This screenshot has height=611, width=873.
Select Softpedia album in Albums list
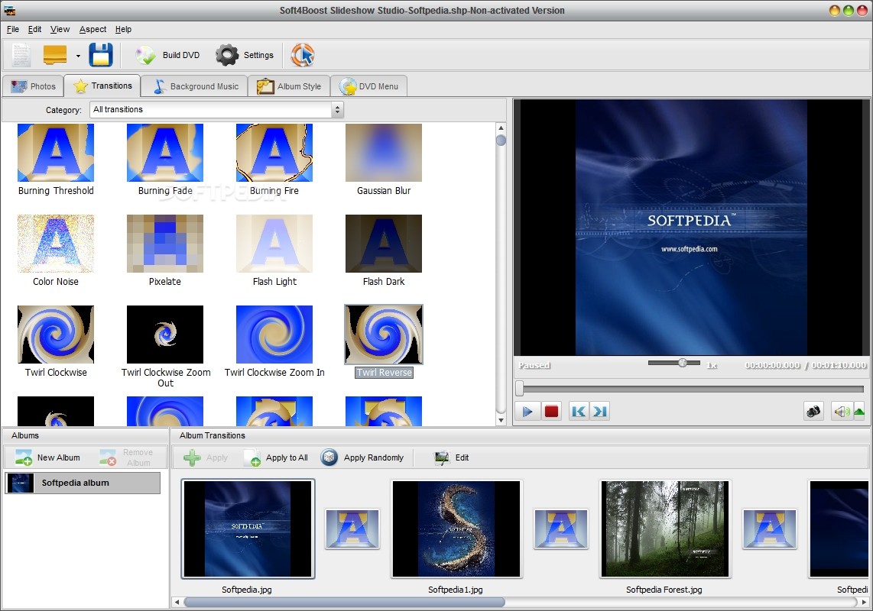[83, 483]
